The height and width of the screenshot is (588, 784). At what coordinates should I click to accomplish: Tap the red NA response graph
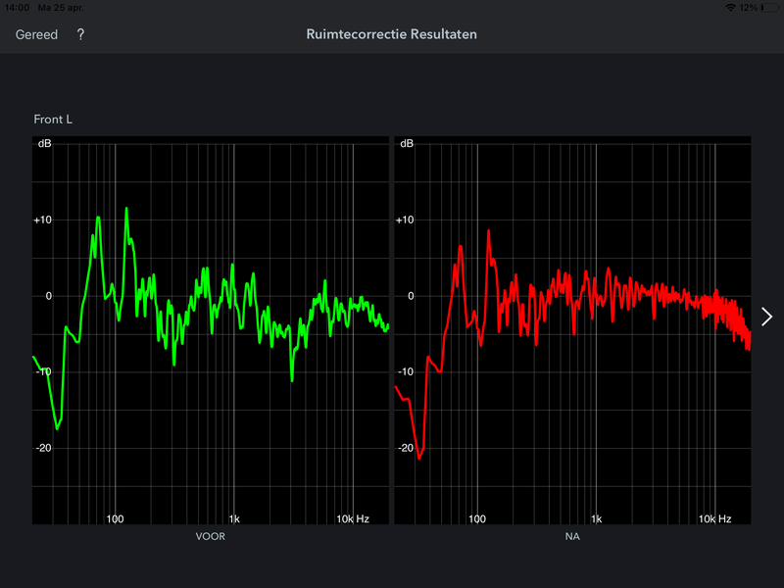[x=572, y=330]
